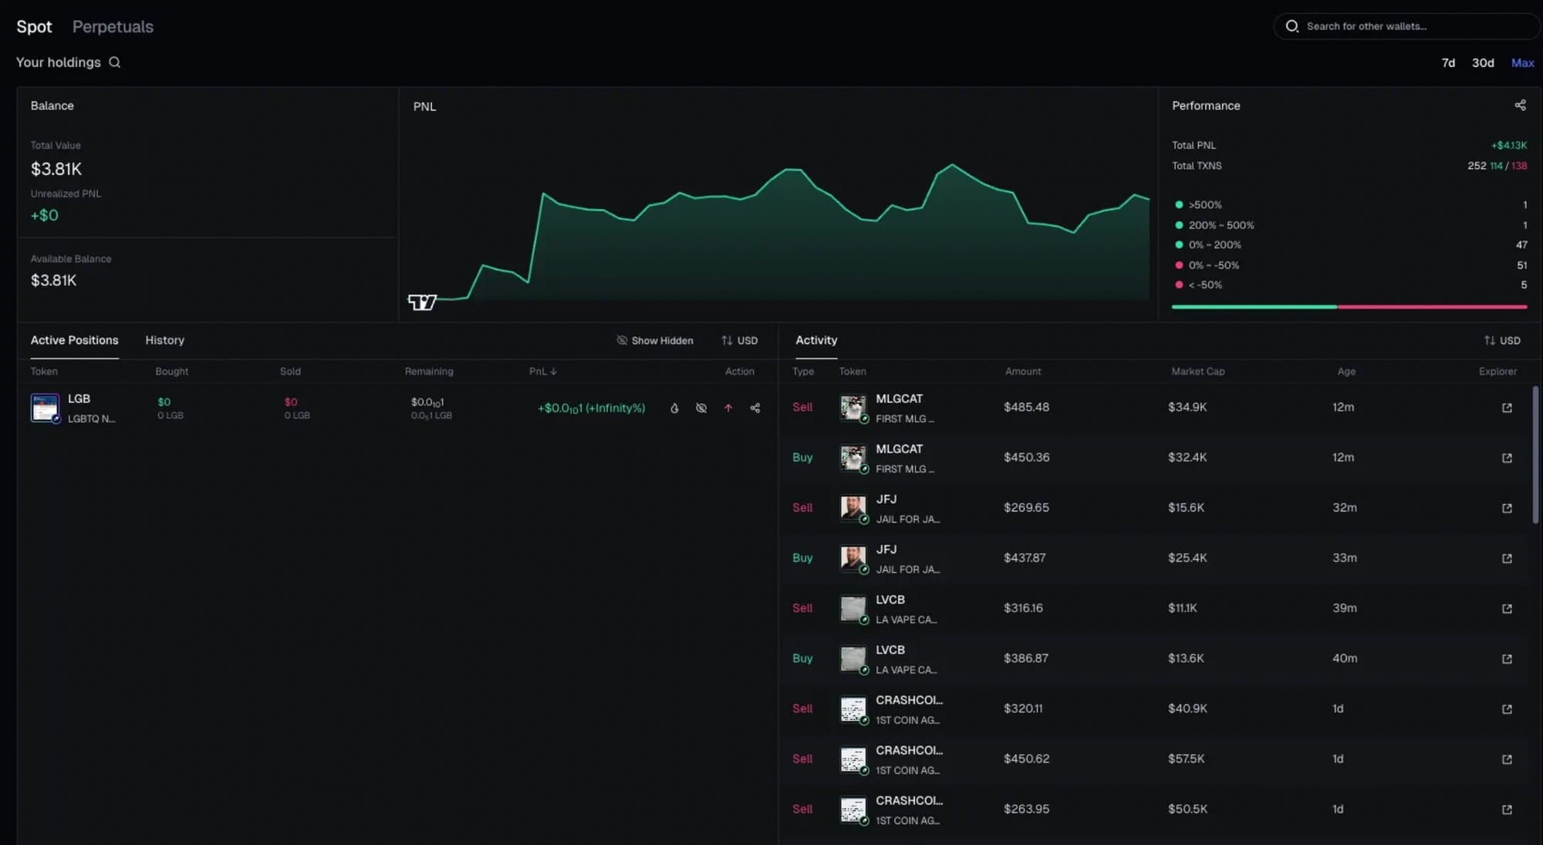The image size is (1543, 845).
Task: Open the explorer link for JFJ buy transaction
Action: tap(1506, 557)
